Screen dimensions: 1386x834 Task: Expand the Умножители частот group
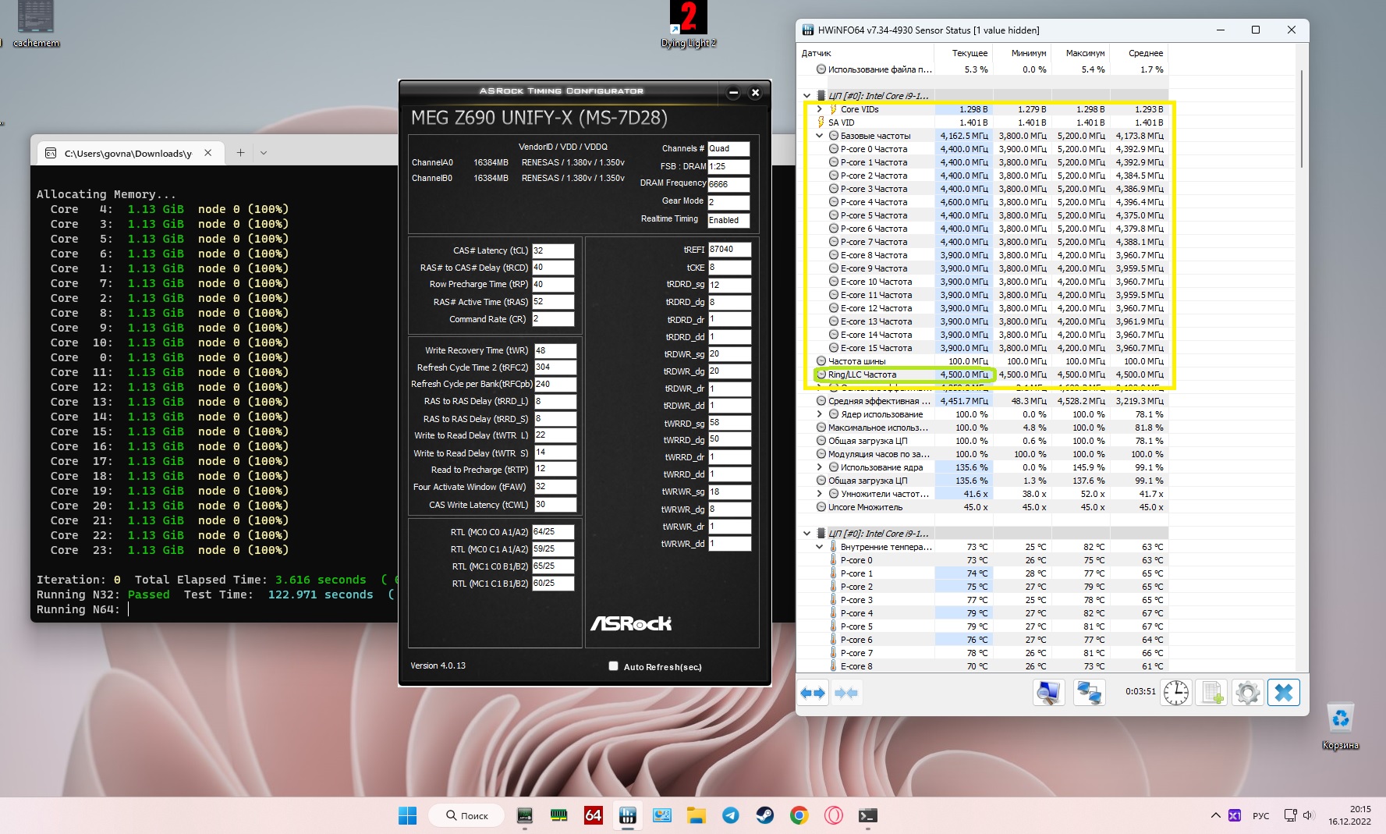point(819,494)
